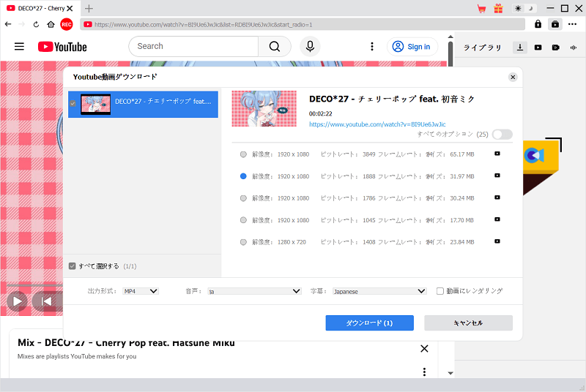Click the Sign in button
The height and width of the screenshot is (392, 586).
point(412,47)
